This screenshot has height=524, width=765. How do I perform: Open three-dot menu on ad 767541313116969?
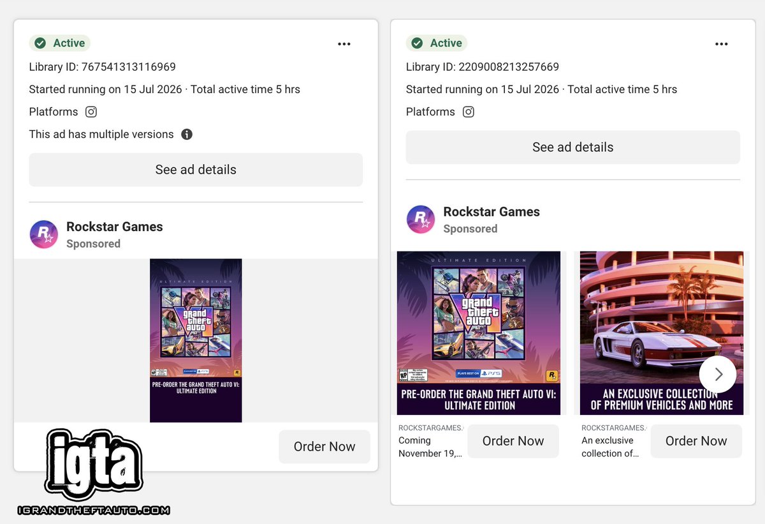click(344, 44)
